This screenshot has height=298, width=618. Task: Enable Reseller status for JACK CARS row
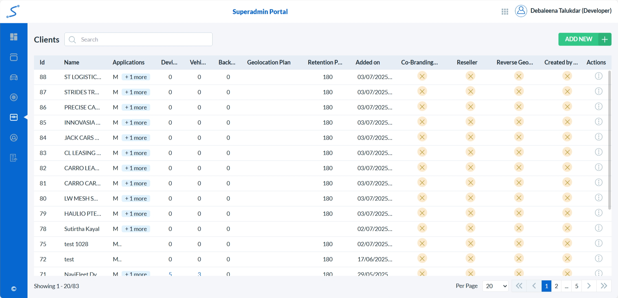[x=470, y=137]
